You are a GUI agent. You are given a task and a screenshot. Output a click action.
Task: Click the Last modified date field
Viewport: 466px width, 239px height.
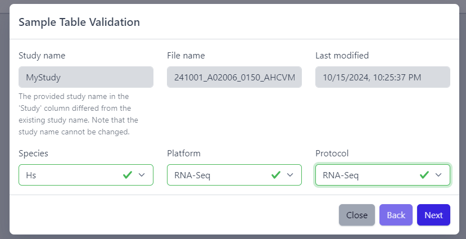[x=383, y=77]
